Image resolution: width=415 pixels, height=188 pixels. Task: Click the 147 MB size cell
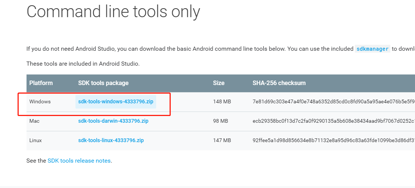click(222, 140)
